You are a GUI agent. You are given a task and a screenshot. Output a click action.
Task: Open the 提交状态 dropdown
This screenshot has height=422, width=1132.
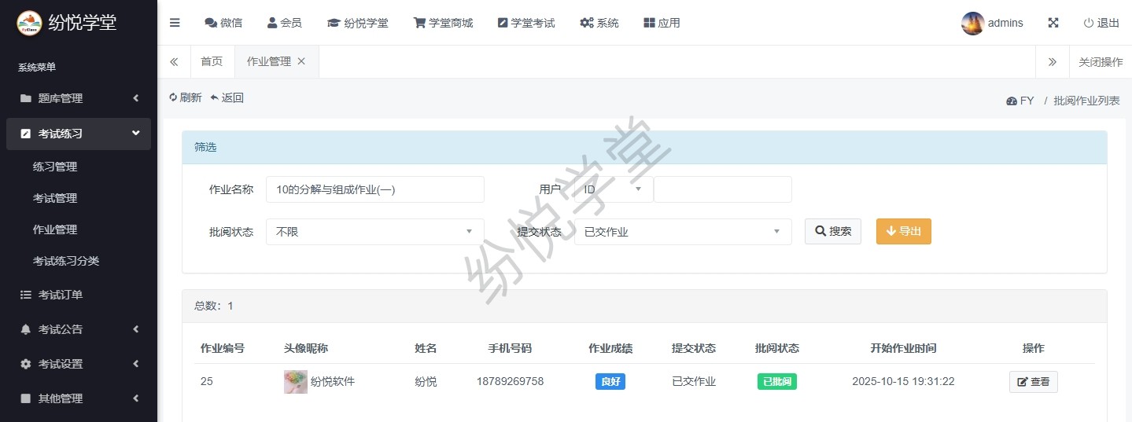[x=682, y=232]
